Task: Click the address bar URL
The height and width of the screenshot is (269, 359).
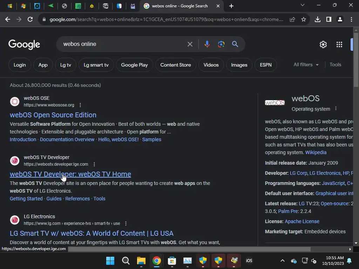Action: [x=167, y=20]
